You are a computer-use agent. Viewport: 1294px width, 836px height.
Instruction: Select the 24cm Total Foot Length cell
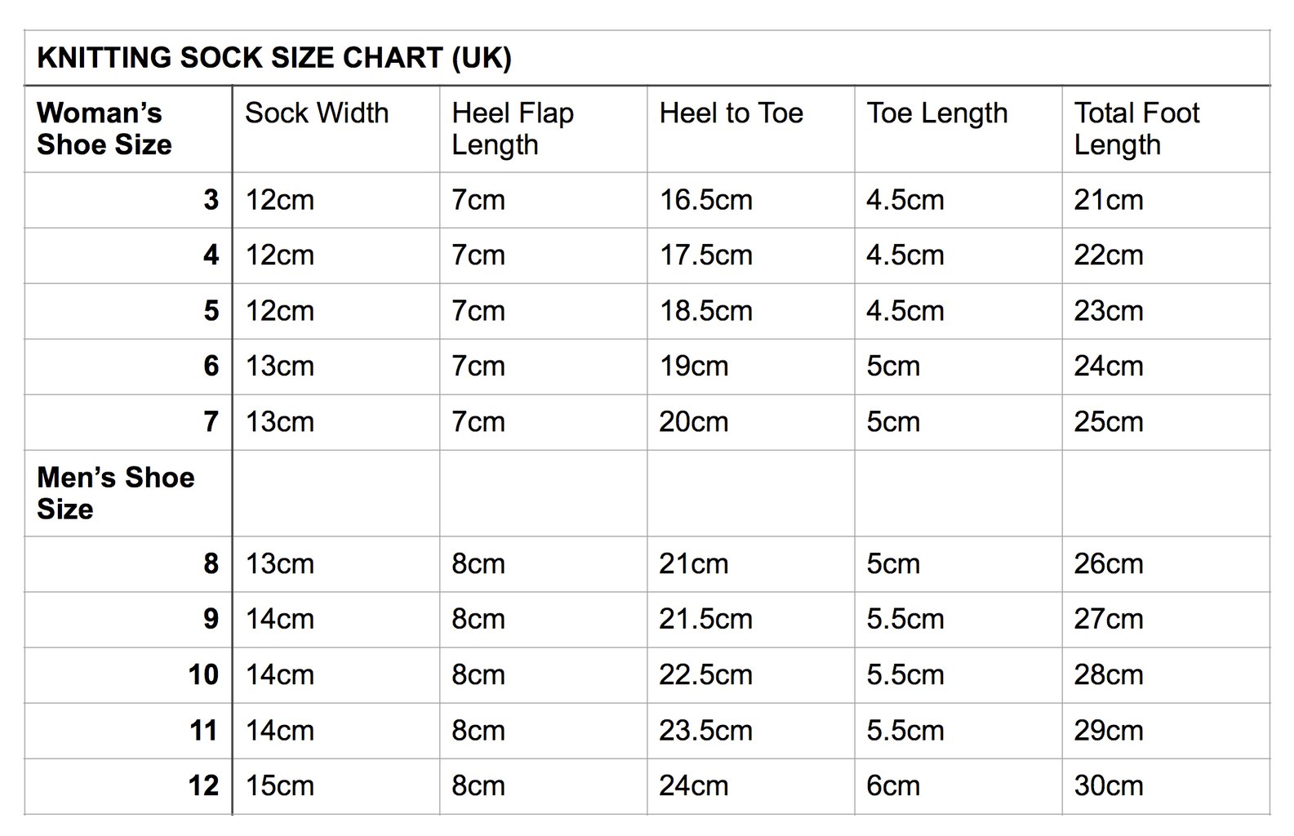click(1108, 367)
